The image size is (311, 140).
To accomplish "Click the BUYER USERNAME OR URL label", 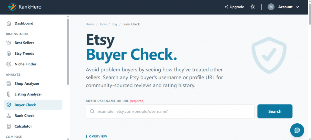I will point(107,101).
